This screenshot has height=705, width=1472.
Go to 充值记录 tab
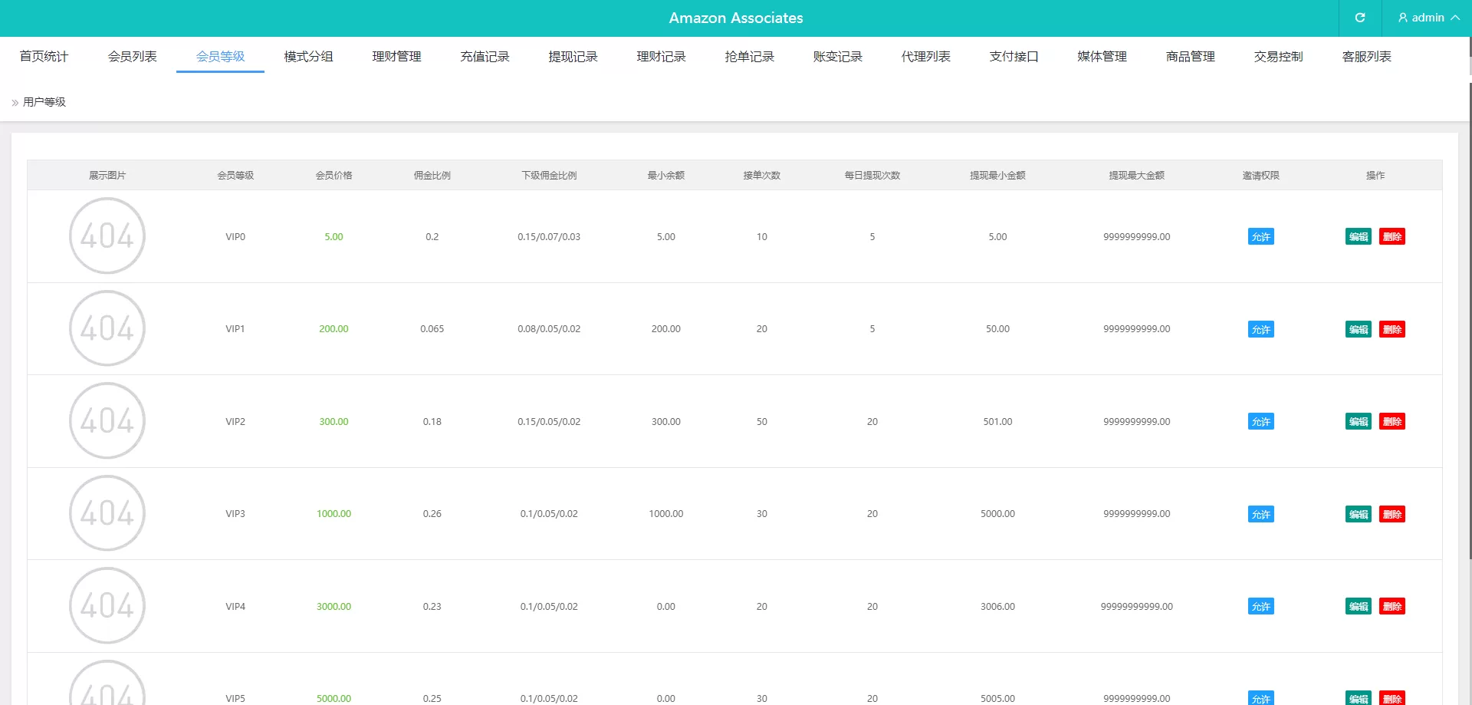(x=485, y=57)
